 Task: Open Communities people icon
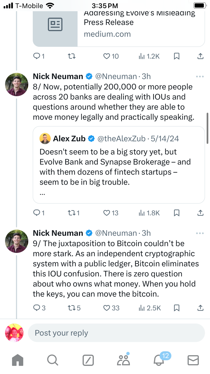pyautogui.click(x=123, y=360)
